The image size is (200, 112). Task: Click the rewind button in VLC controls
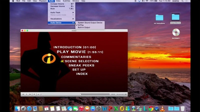tap(23, 94)
